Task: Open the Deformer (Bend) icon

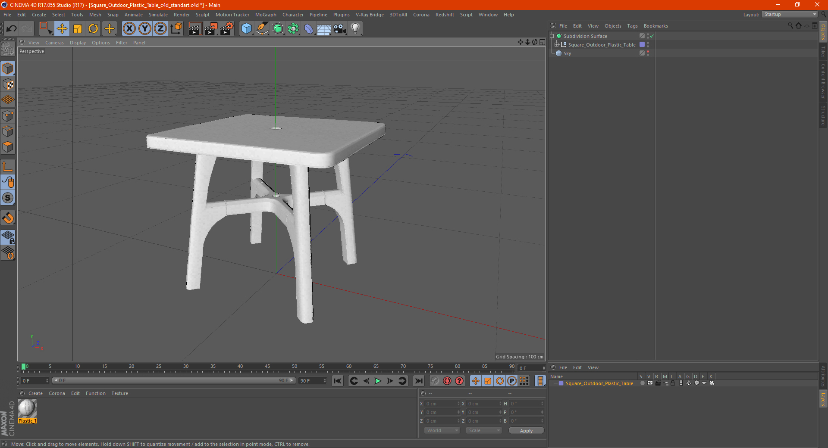Action: (309, 29)
